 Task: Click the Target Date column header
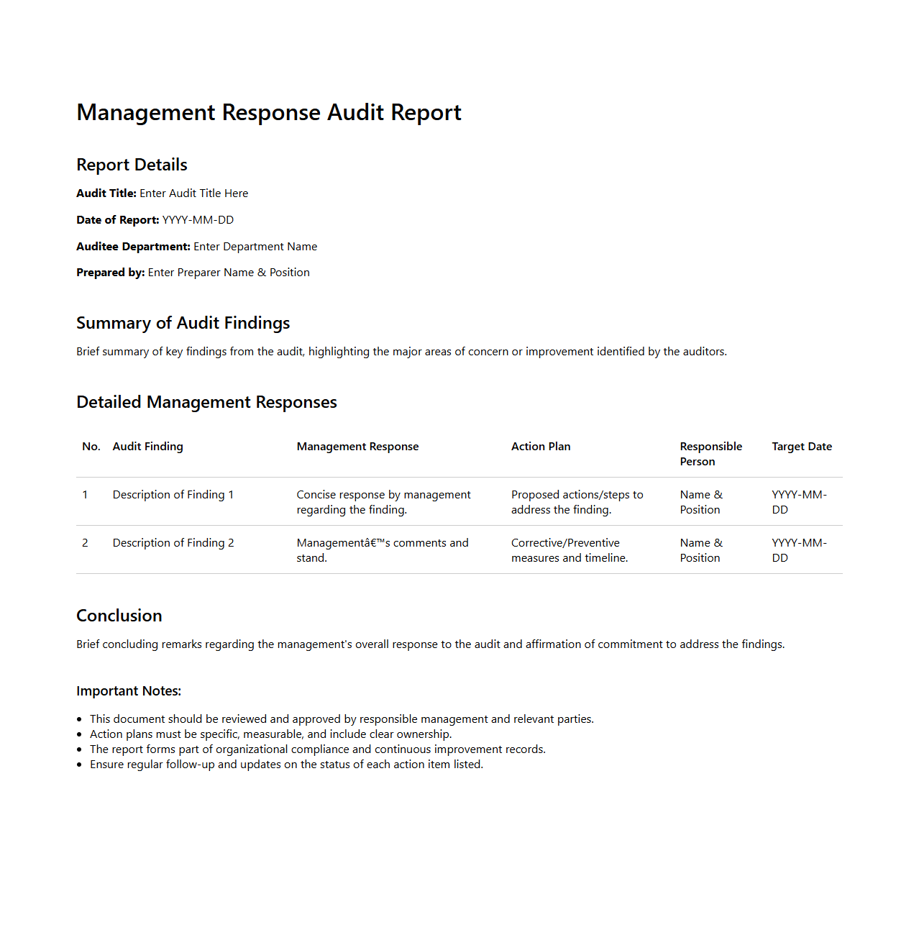click(801, 447)
